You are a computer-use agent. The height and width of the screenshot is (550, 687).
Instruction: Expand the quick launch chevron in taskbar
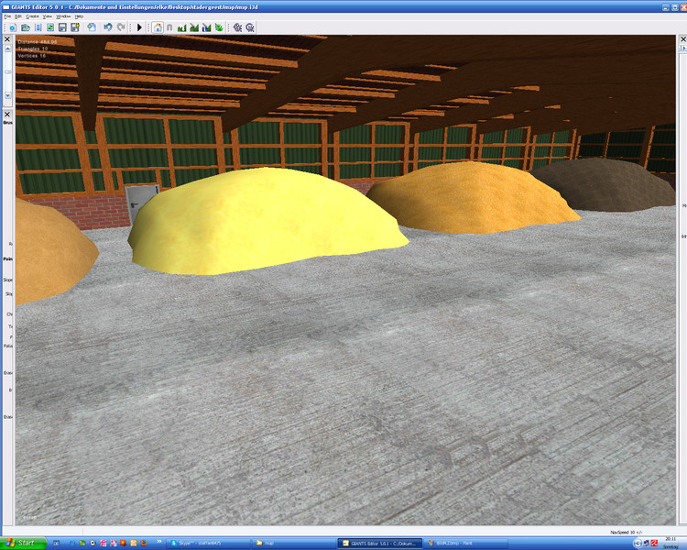coord(159,542)
